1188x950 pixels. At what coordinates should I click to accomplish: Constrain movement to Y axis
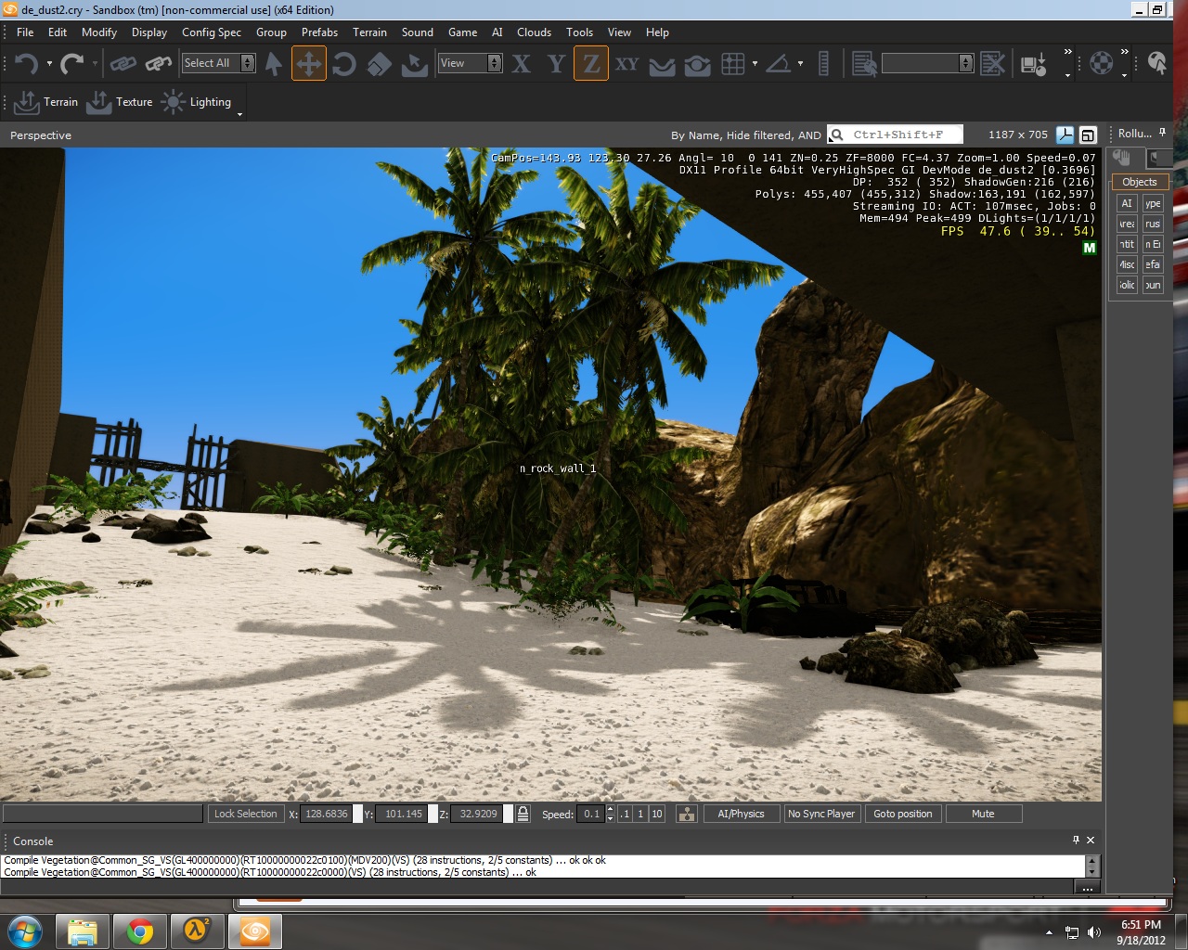click(556, 63)
